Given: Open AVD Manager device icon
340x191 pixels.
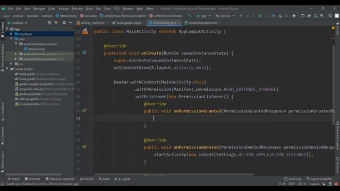Looking at the screenshot, I should (316, 15).
